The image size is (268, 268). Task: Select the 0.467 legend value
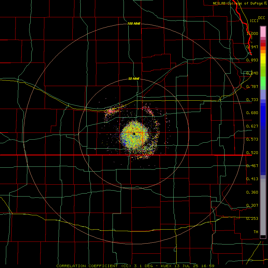click(x=252, y=166)
